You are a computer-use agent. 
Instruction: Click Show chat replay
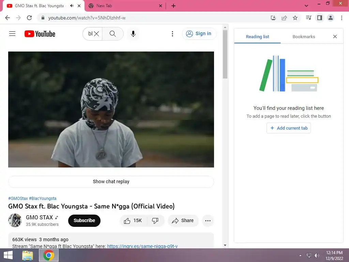click(x=111, y=181)
